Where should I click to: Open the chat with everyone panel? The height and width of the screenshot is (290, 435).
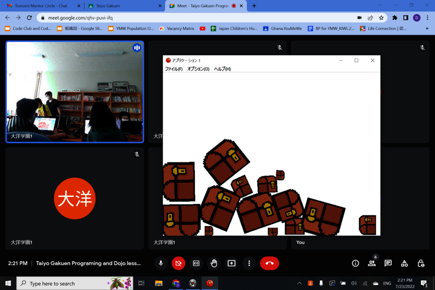coord(388,263)
